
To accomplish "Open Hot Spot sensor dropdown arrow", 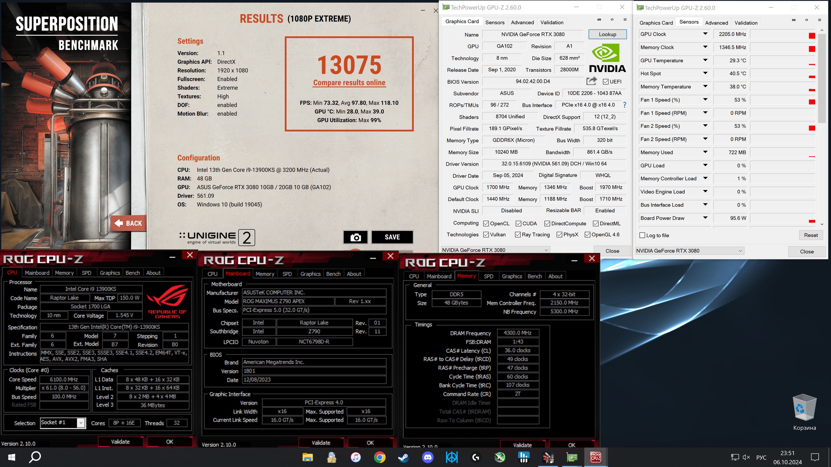I will (705, 73).
